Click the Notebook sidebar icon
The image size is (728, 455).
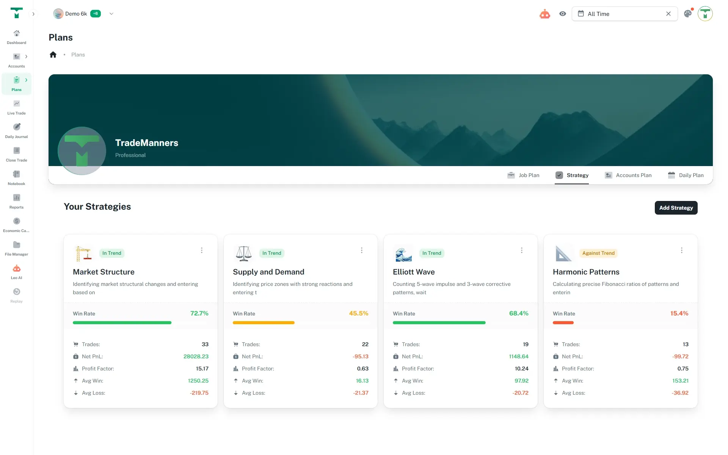(16, 178)
